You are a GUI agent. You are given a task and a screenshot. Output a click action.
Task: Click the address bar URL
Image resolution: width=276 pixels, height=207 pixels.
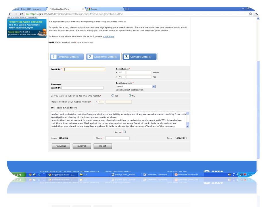[76, 14]
